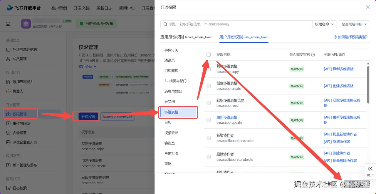Check 创建多维表格 permission checkbox
Image resolution: width=376 pixels, height=194 pixels.
pos(209,86)
